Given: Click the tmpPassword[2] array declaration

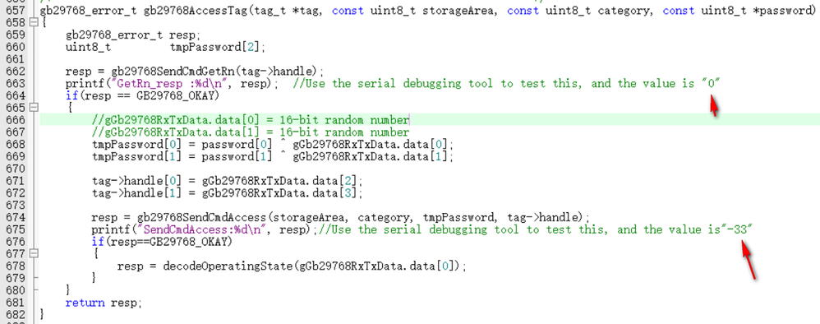Looking at the screenshot, I should (x=218, y=47).
